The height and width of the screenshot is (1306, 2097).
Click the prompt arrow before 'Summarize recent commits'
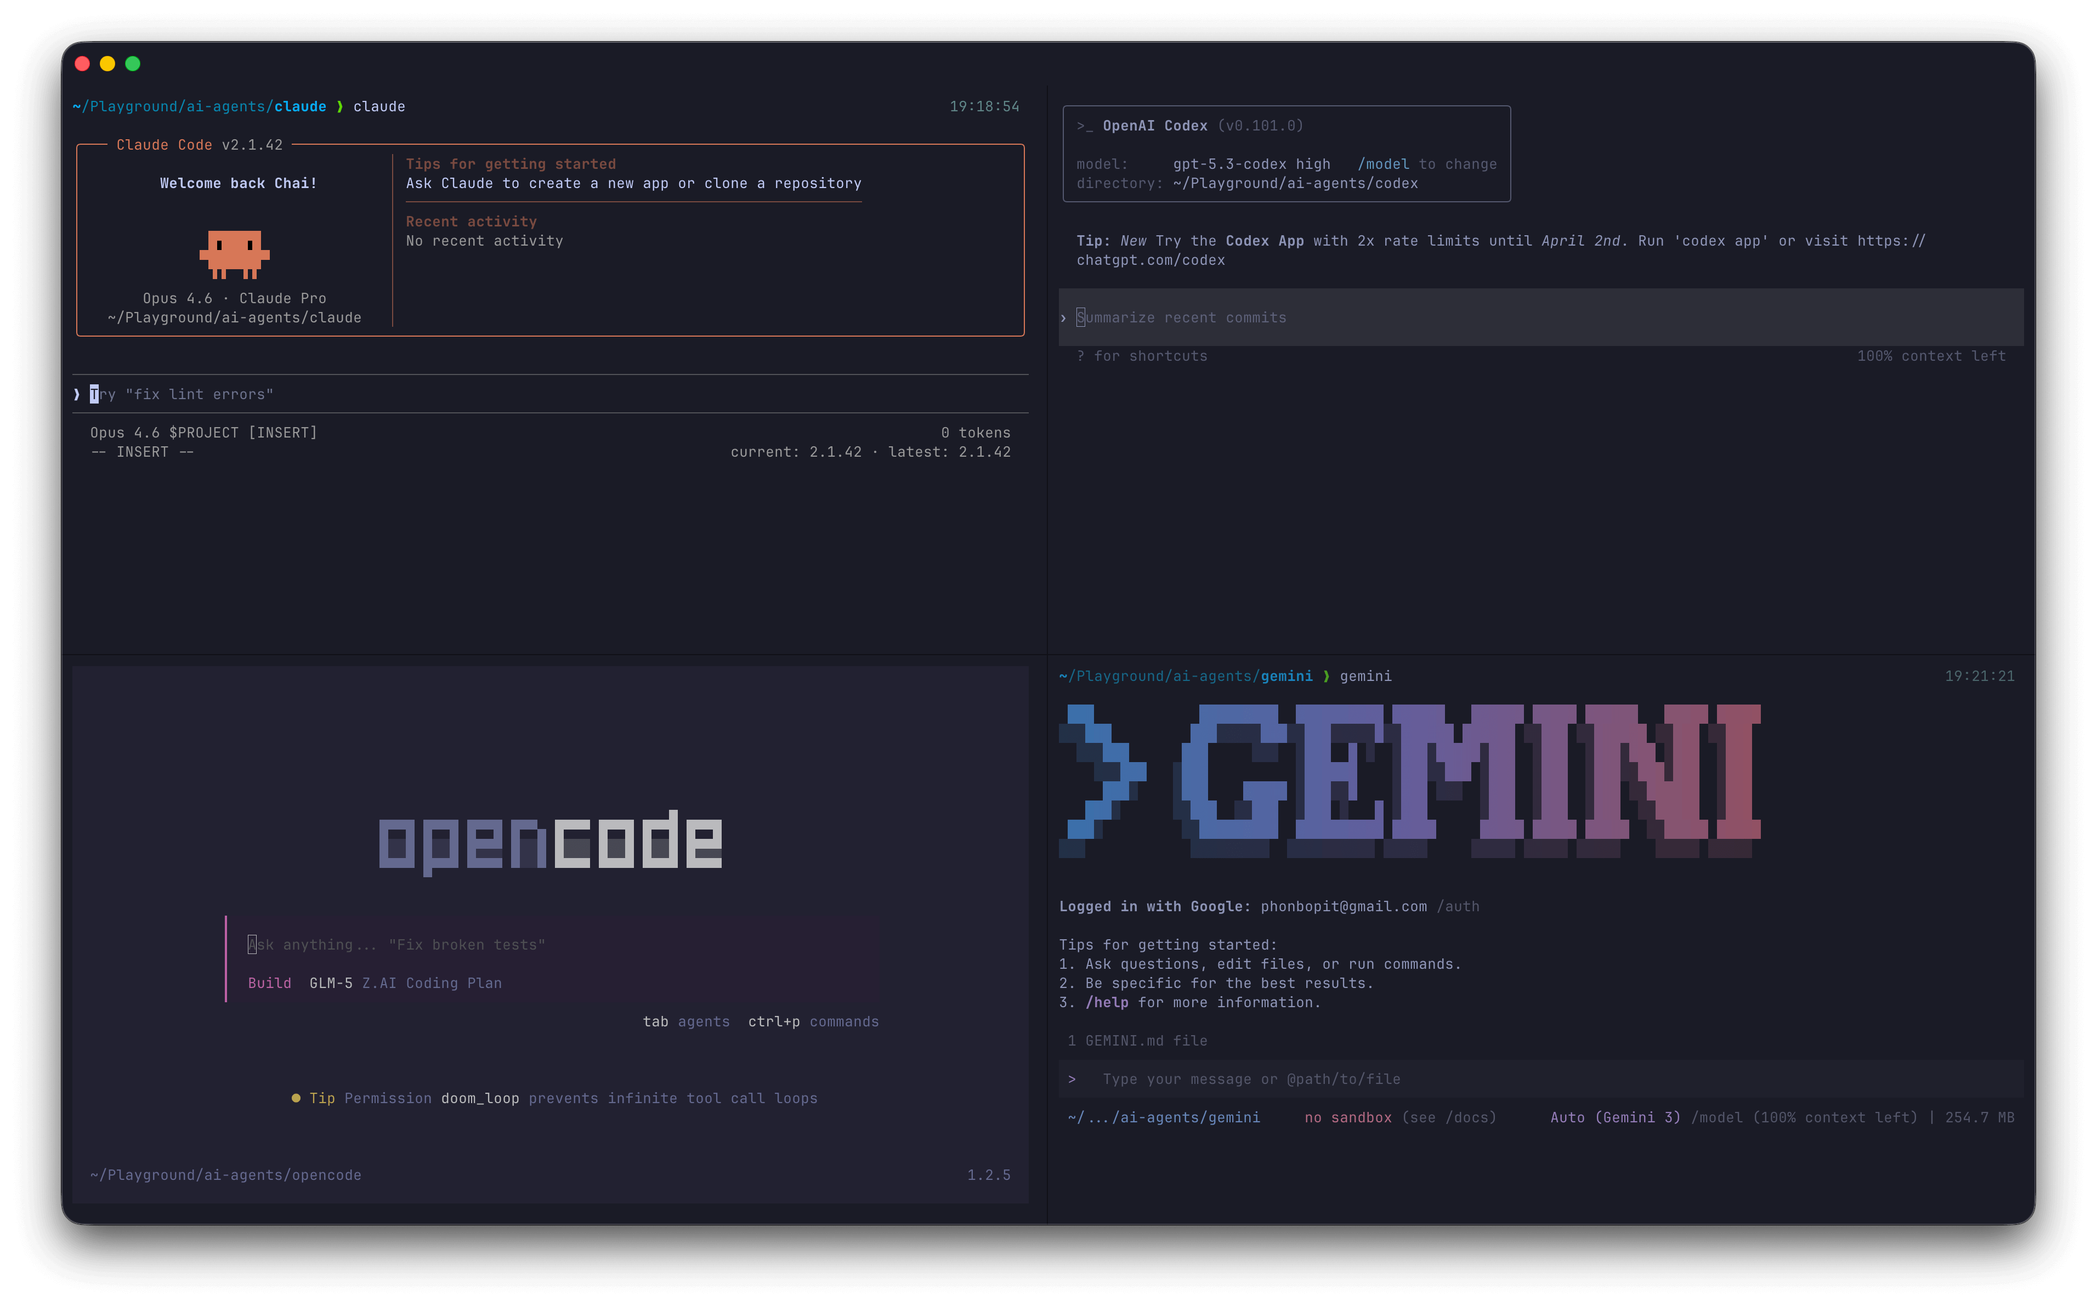point(1063,317)
